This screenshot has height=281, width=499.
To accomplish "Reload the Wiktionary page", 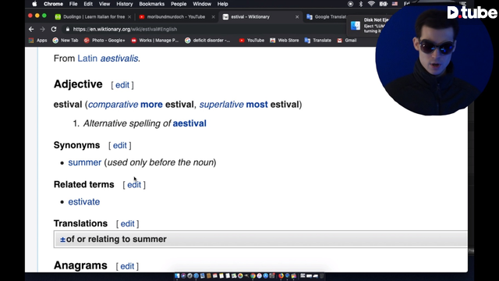I will pyautogui.click(x=54, y=29).
